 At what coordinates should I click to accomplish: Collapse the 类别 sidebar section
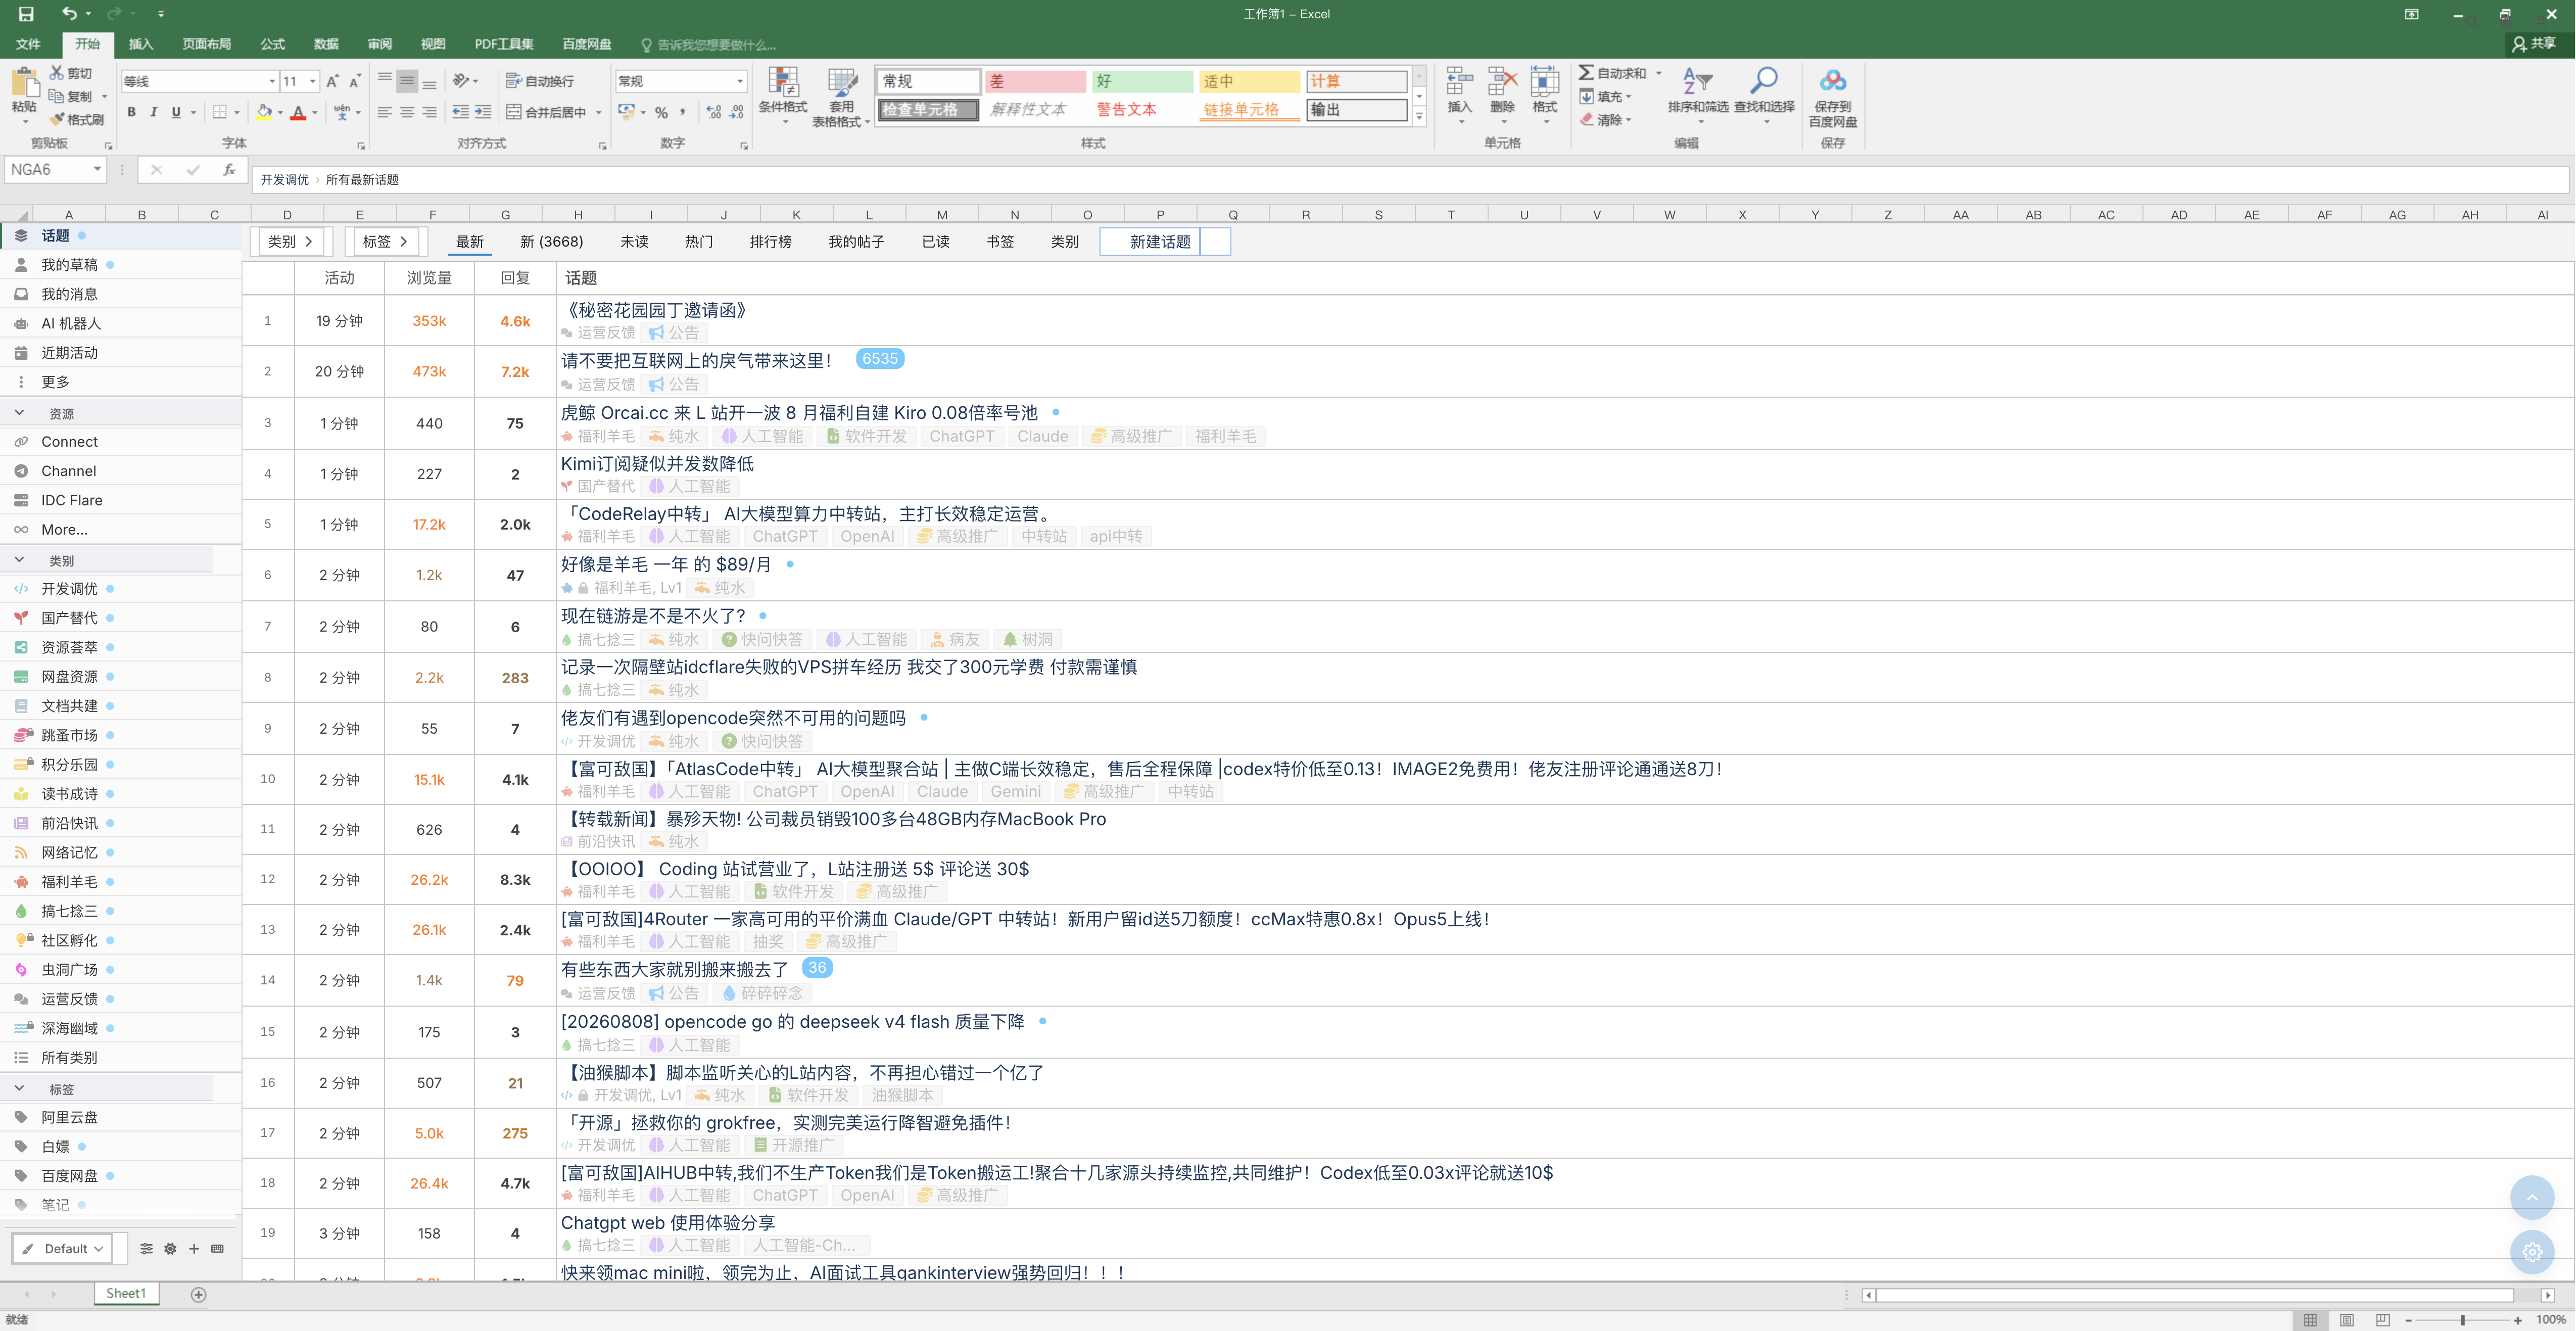click(19, 560)
